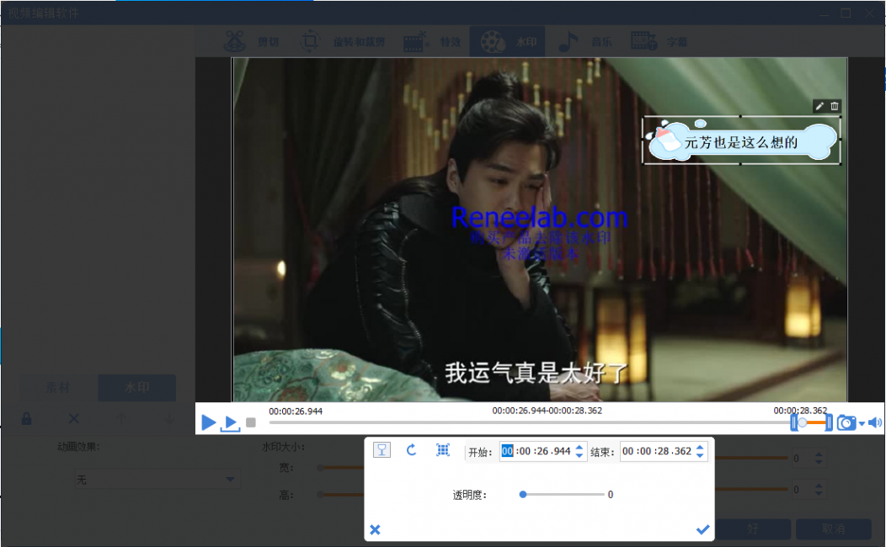Click the rotate arrow icon in the popup
The image size is (886, 547).
pyautogui.click(x=411, y=450)
